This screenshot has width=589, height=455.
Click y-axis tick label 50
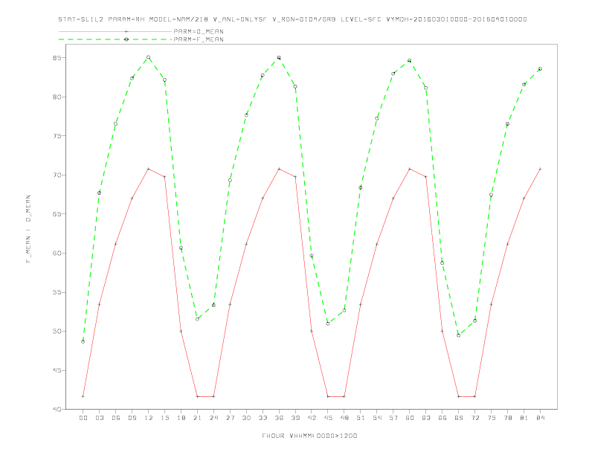(57, 331)
